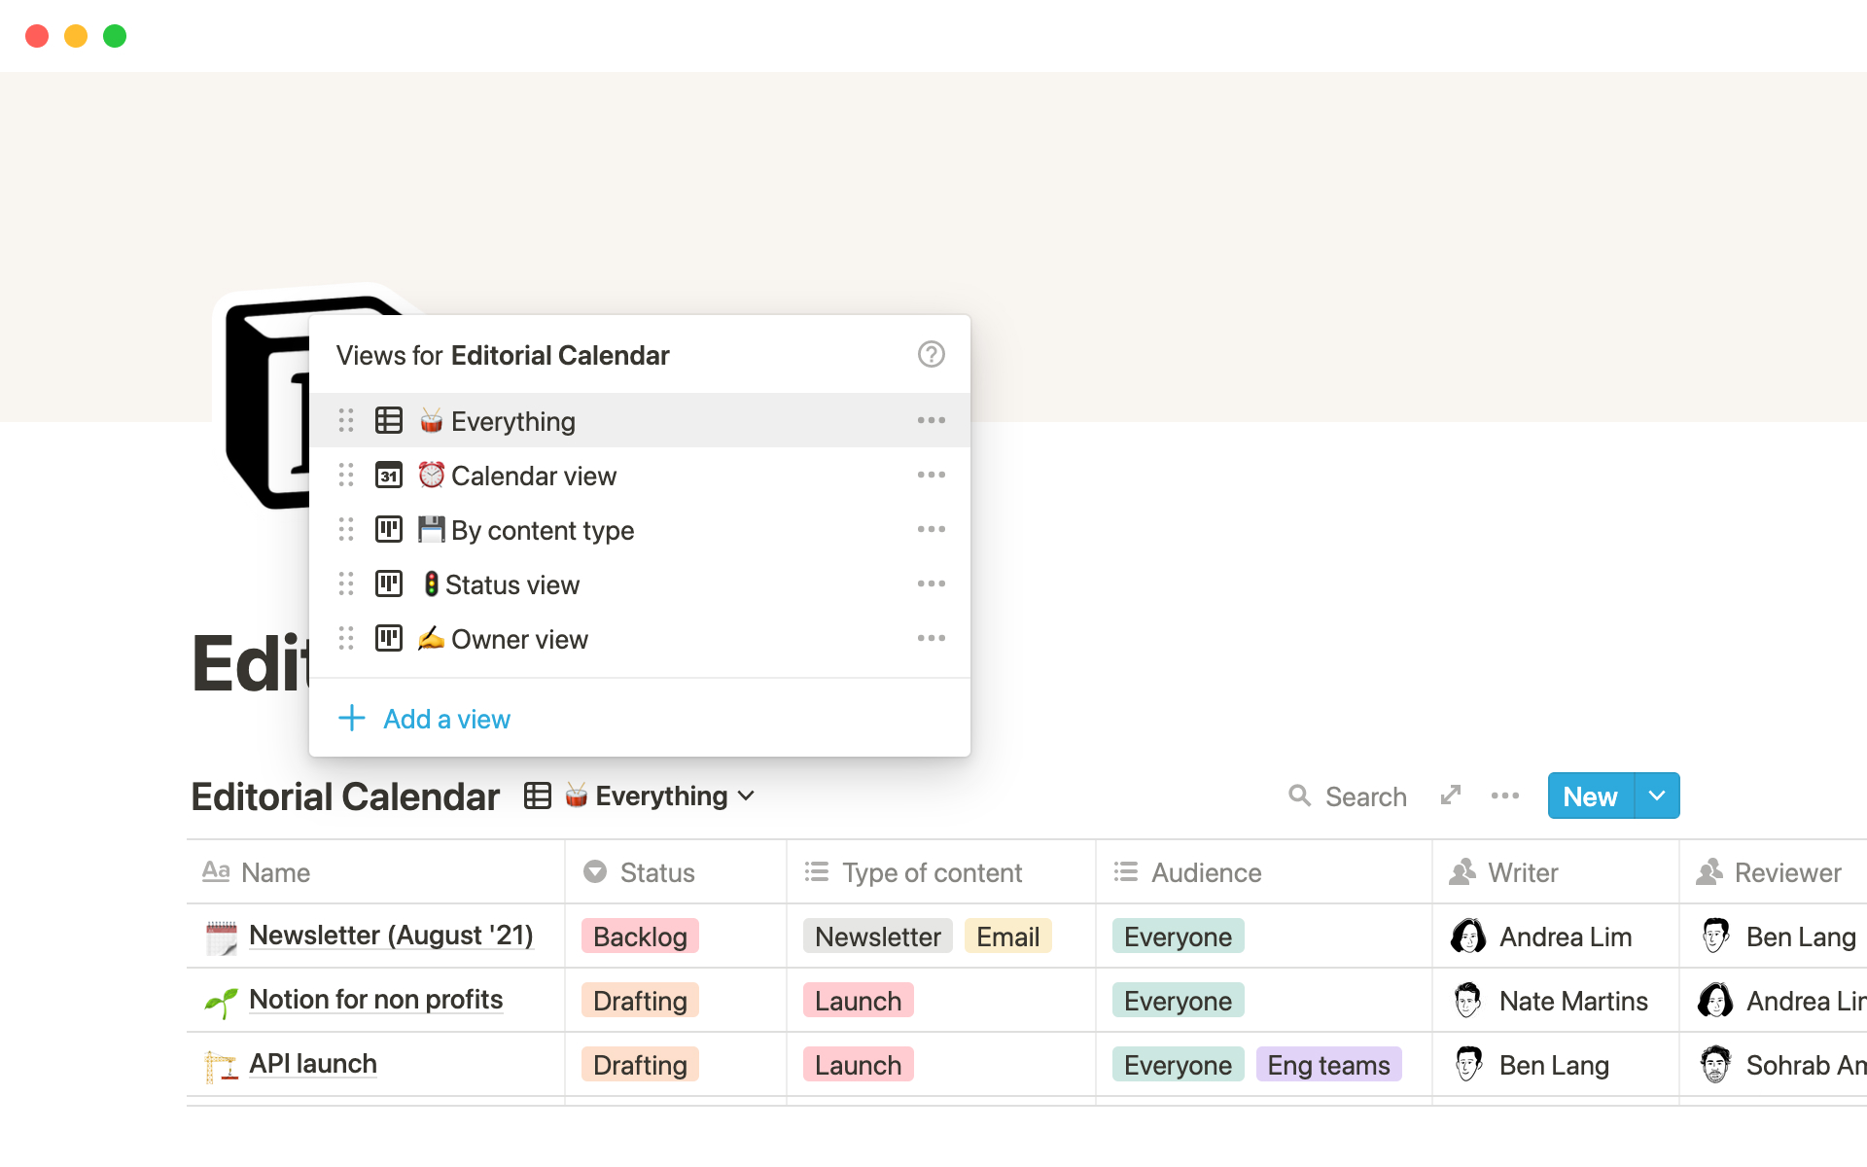Click the Owner view three-dot menu
Image resolution: width=1867 pixels, height=1167 pixels.
click(x=932, y=637)
